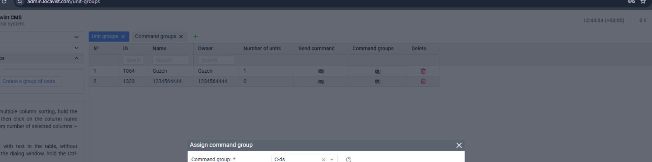652x162 pixels.
Task: Open command groups for 1234564444 row
Action: coord(377,82)
